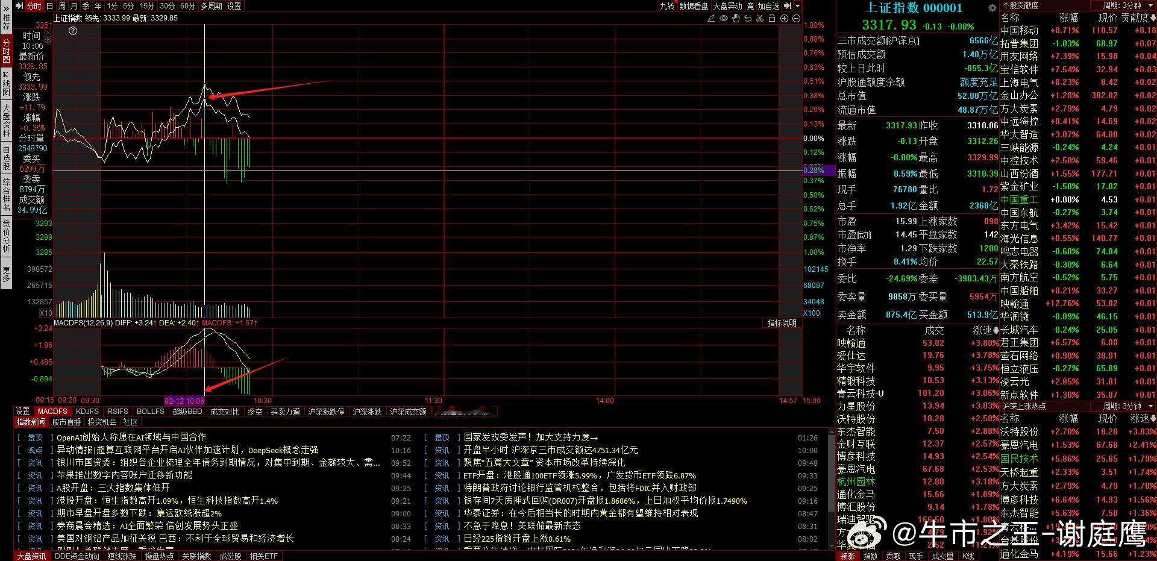Switch to 季 quarterly period

click(86, 6)
